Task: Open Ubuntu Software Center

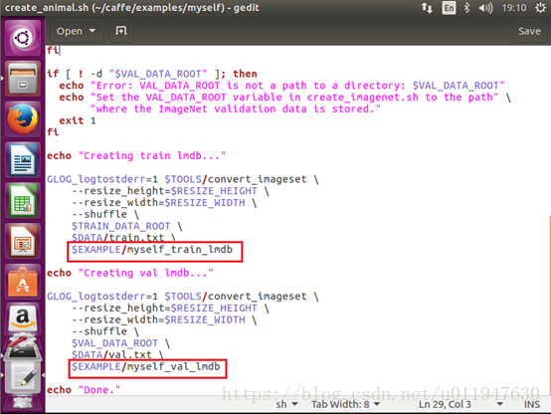Action: [x=23, y=282]
